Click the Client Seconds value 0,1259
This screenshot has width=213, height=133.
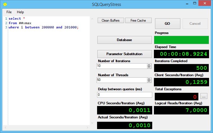pyautogui.click(x=196, y=82)
